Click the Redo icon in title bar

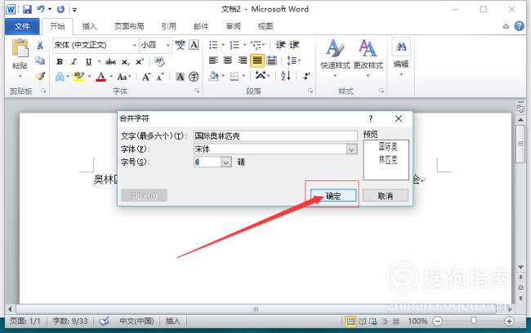[60, 9]
